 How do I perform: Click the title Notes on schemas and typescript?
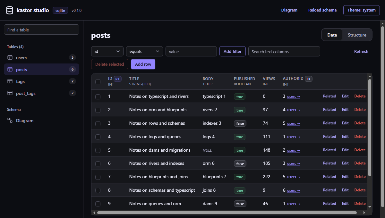(162, 190)
